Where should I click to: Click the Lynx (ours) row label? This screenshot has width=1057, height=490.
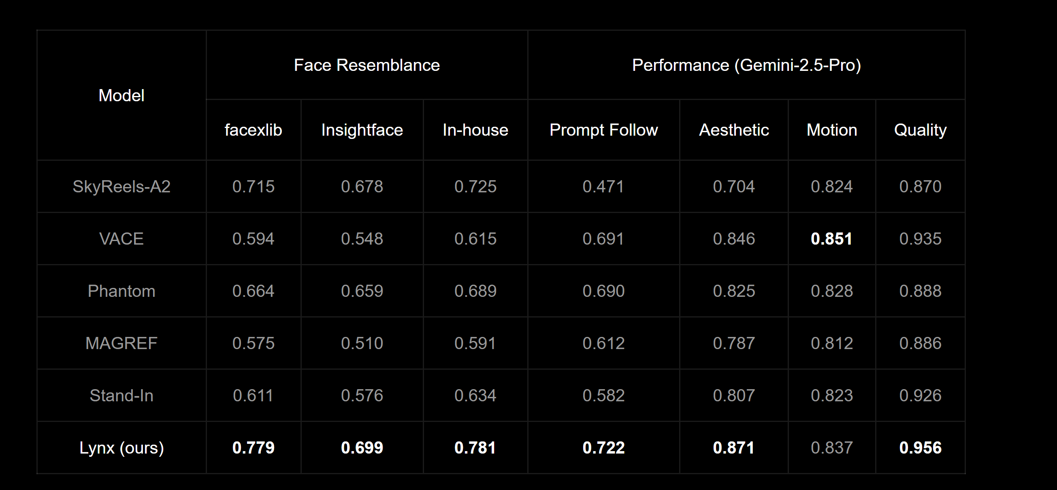121,448
